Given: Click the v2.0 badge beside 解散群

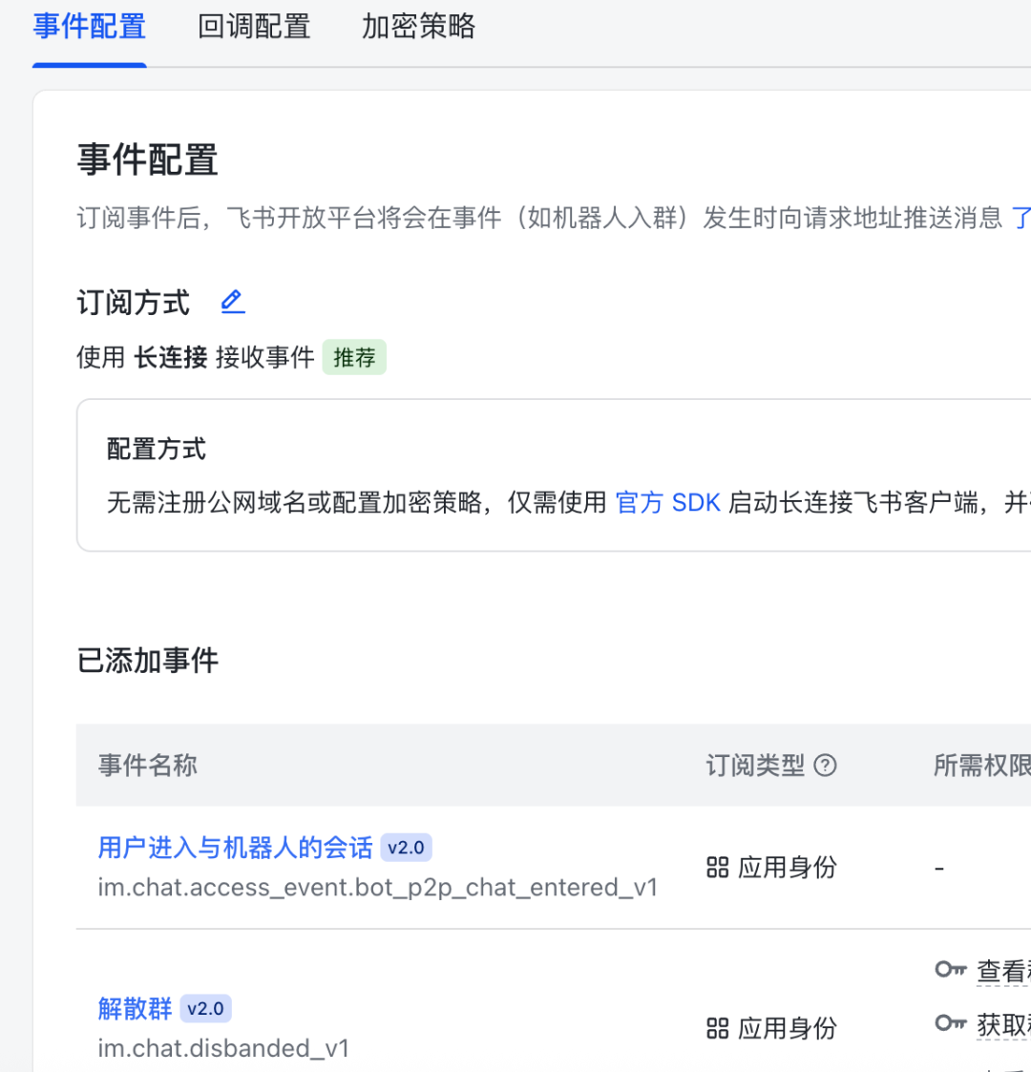Looking at the screenshot, I should [x=205, y=1008].
